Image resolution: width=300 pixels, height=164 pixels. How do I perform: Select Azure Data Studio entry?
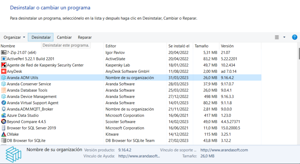pos(23,116)
